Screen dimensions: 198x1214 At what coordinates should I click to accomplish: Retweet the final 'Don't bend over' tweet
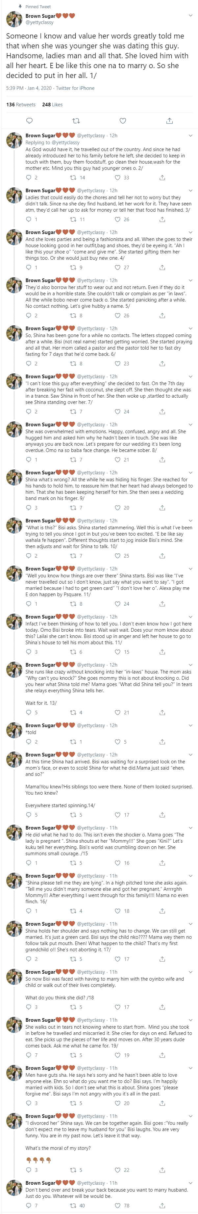73,1205
